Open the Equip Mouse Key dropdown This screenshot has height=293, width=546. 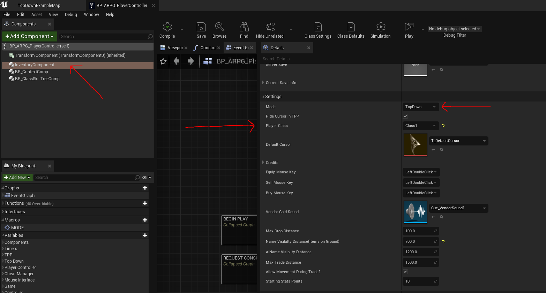pos(421,172)
